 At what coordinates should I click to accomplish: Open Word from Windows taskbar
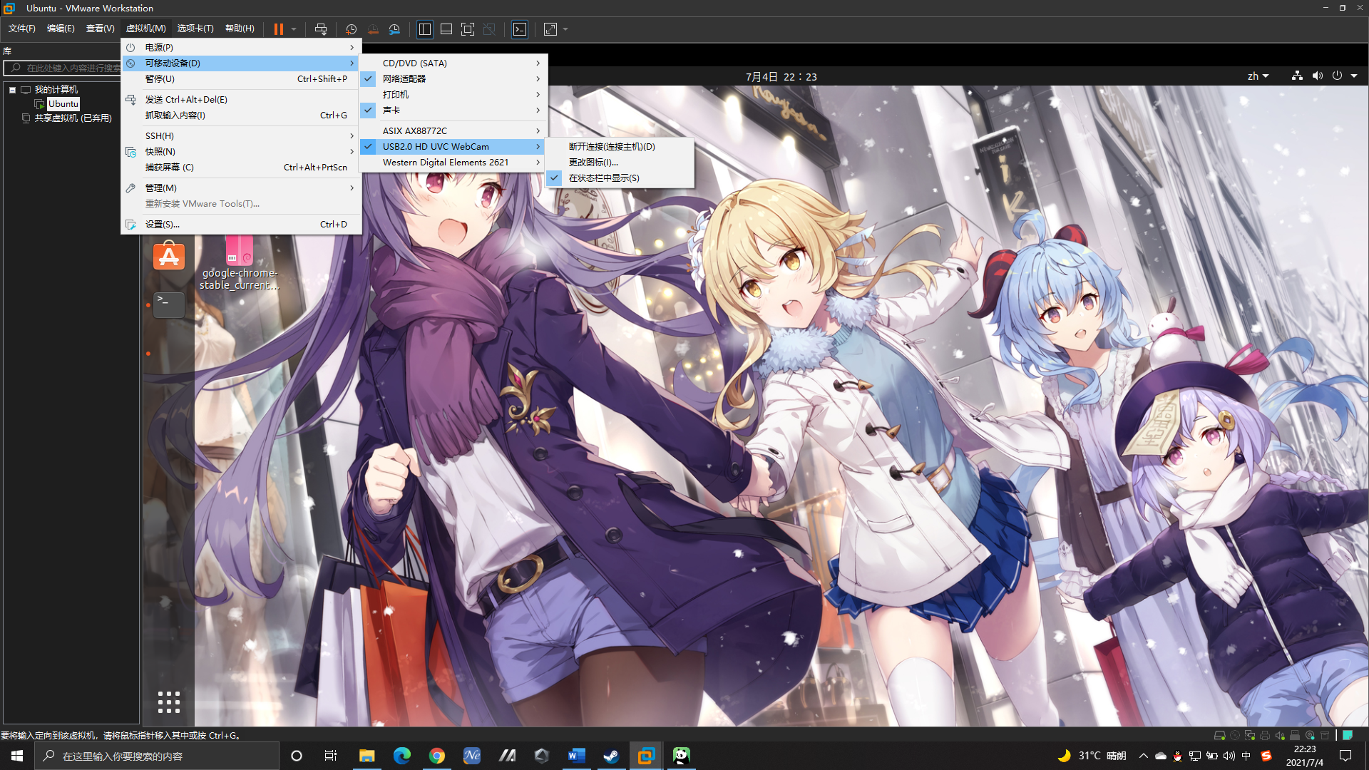(x=576, y=756)
